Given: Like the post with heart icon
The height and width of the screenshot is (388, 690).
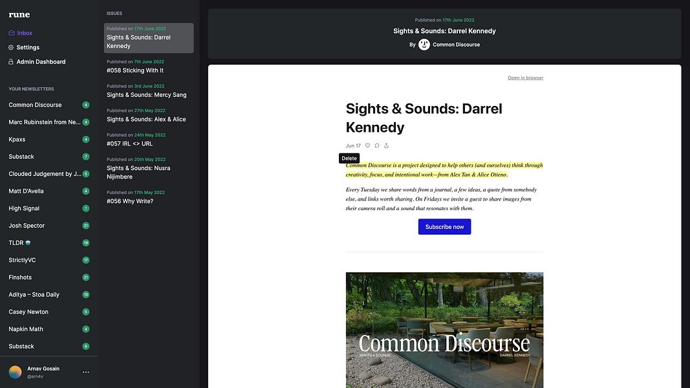Looking at the screenshot, I should tap(367, 145).
